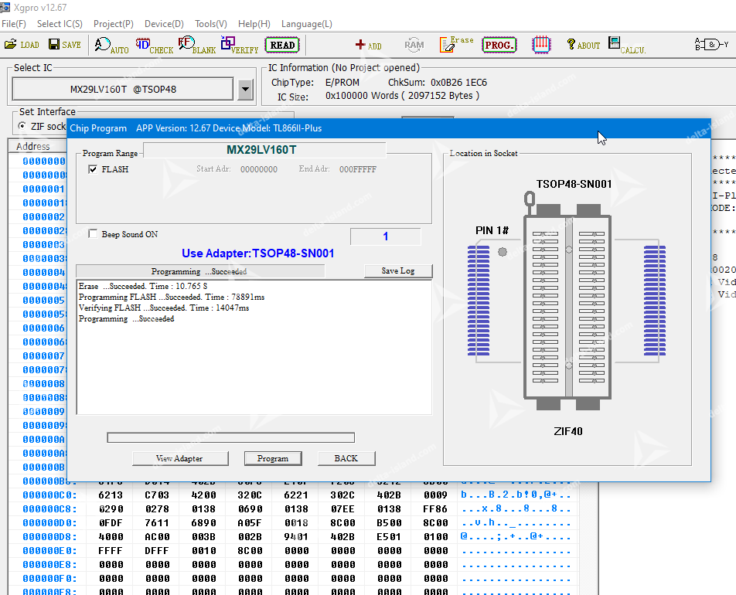
Task: Open the Device(D) menu
Action: click(x=164, y=23)
